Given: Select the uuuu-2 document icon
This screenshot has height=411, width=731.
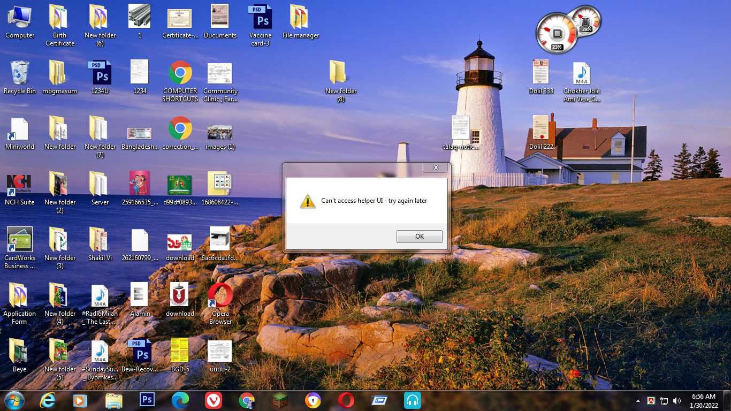Looking at the screenshot, I should click(x=220, y=355).
